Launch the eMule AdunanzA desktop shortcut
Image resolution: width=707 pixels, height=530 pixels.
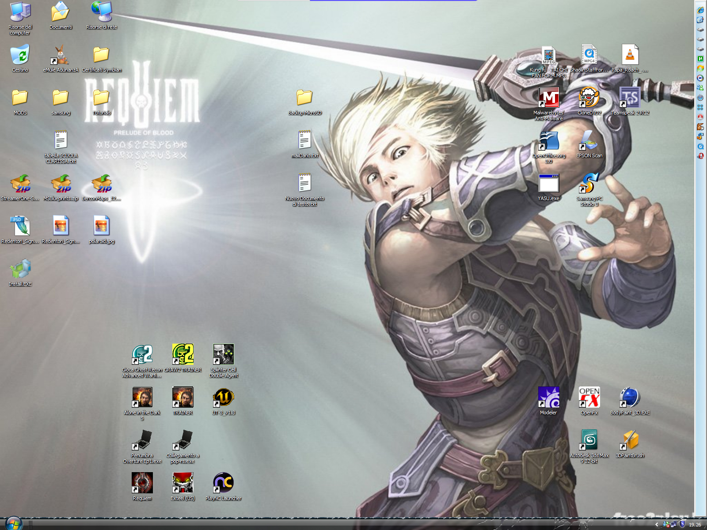61,59
